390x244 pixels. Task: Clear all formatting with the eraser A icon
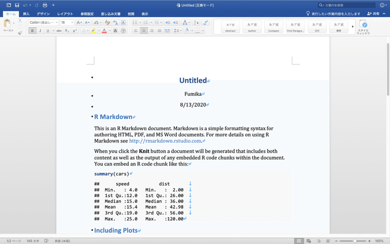(107, 22)
